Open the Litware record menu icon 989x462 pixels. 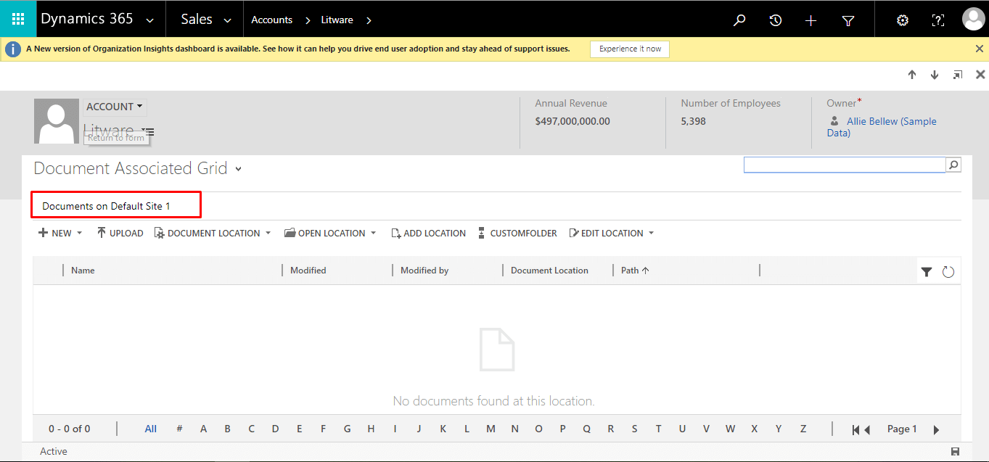point(148,132)
